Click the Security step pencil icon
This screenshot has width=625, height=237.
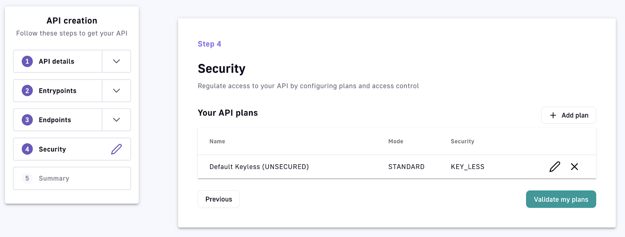pyautogui.click(x=116, y=149)
